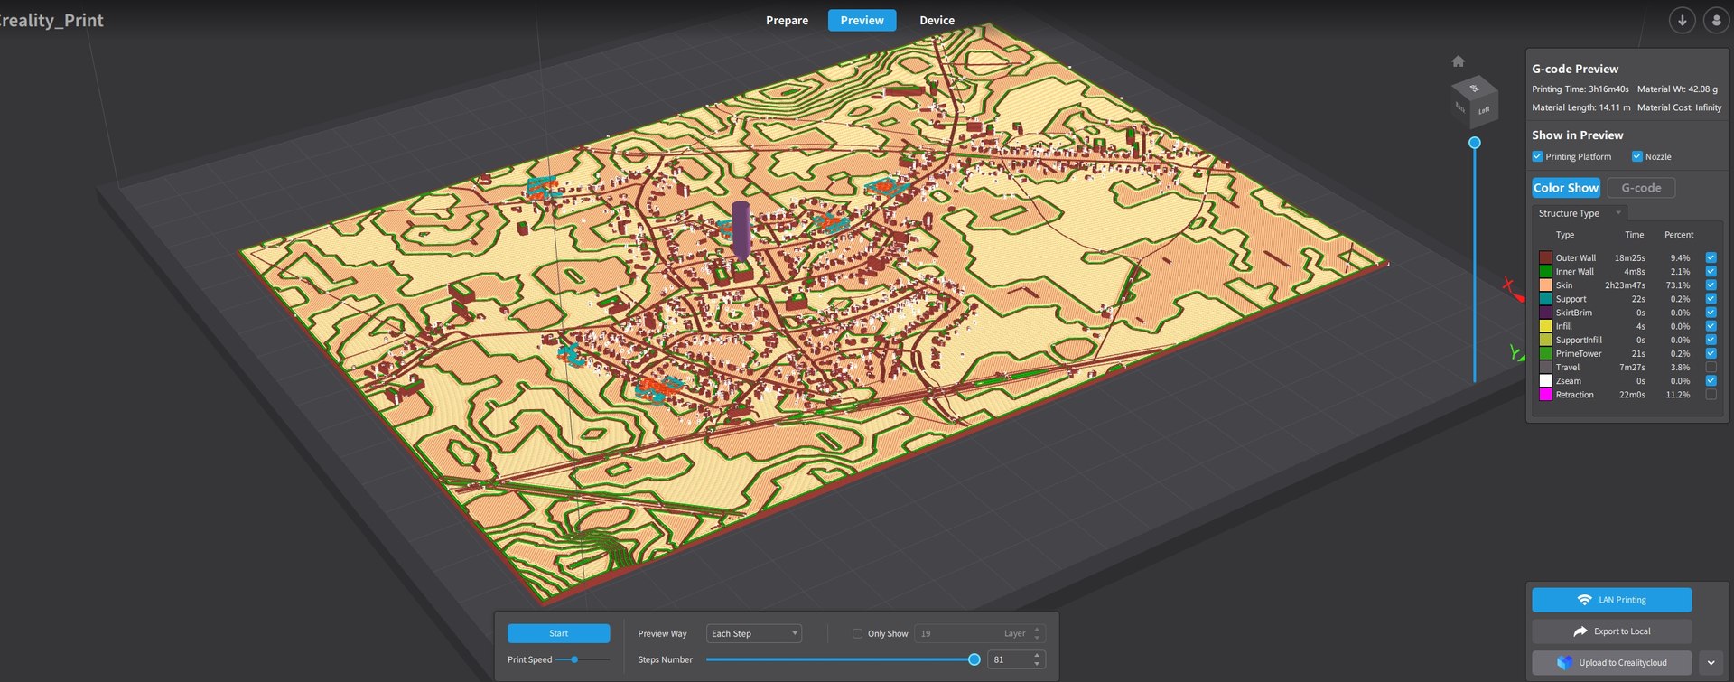Click the Skin color swatch
Viewport: 1734px width, 682px height.
[x=1545, y=285]
